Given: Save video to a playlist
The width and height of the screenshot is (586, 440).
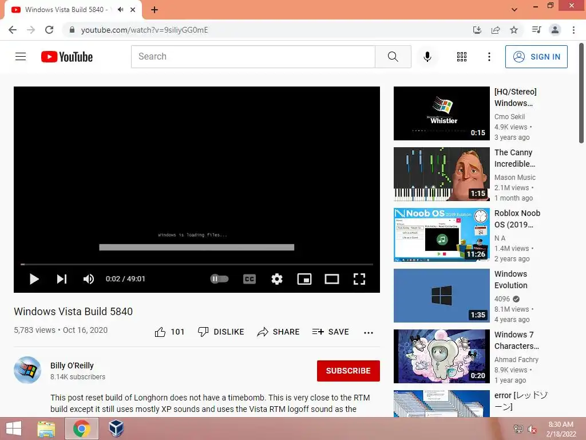Looking at the screenshot, I should [x=331, y=332].
